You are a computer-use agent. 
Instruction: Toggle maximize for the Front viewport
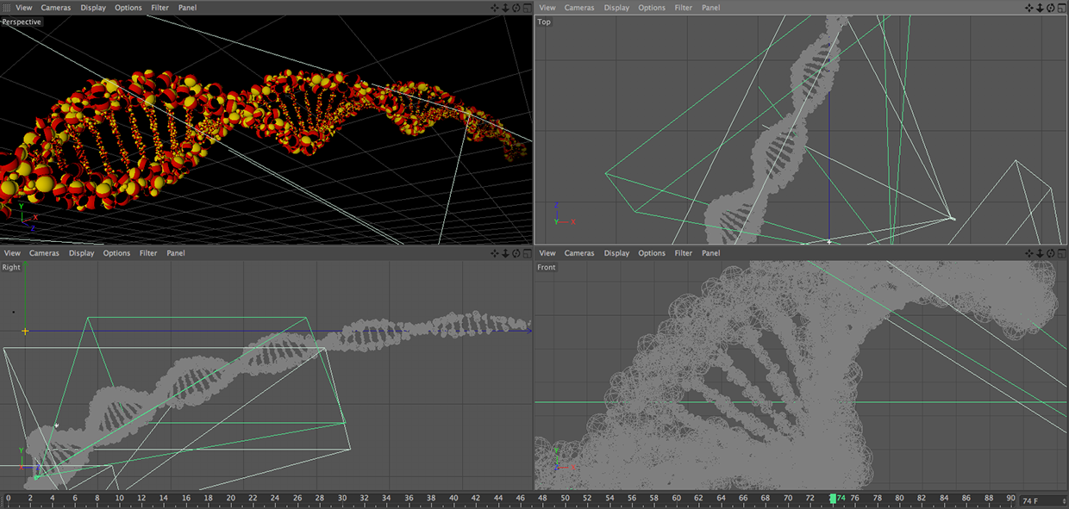click(x=1061, y=253)
